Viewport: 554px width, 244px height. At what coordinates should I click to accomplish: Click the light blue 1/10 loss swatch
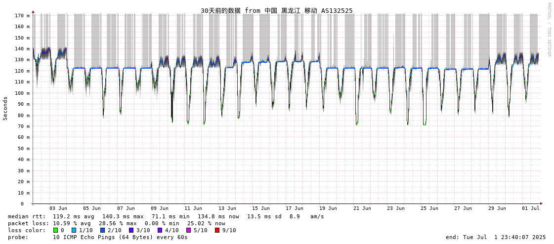(x=74, y=230)
